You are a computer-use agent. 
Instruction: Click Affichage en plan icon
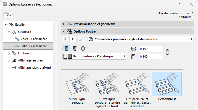coord(14,60)
